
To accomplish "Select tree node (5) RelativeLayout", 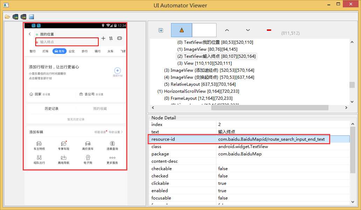I will click(200, 84).
